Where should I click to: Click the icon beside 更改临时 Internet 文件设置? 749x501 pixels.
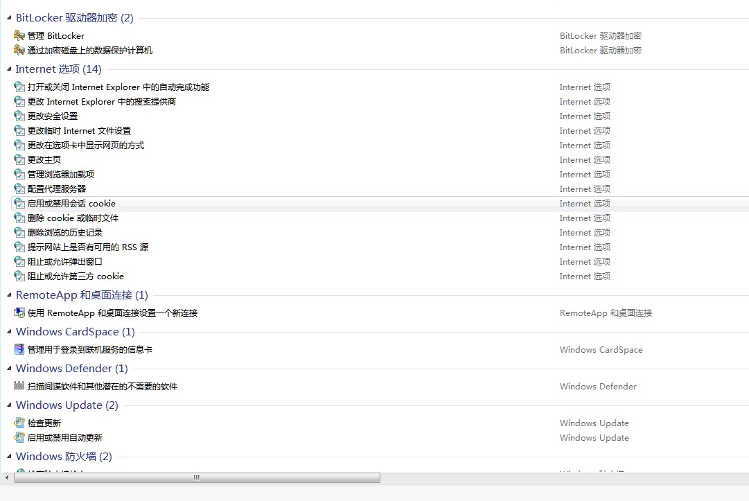tap(19, 130)
